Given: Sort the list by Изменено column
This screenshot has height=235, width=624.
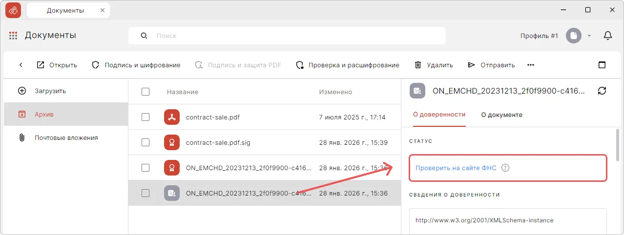Looking at the screenshot, I should [335, 92].
